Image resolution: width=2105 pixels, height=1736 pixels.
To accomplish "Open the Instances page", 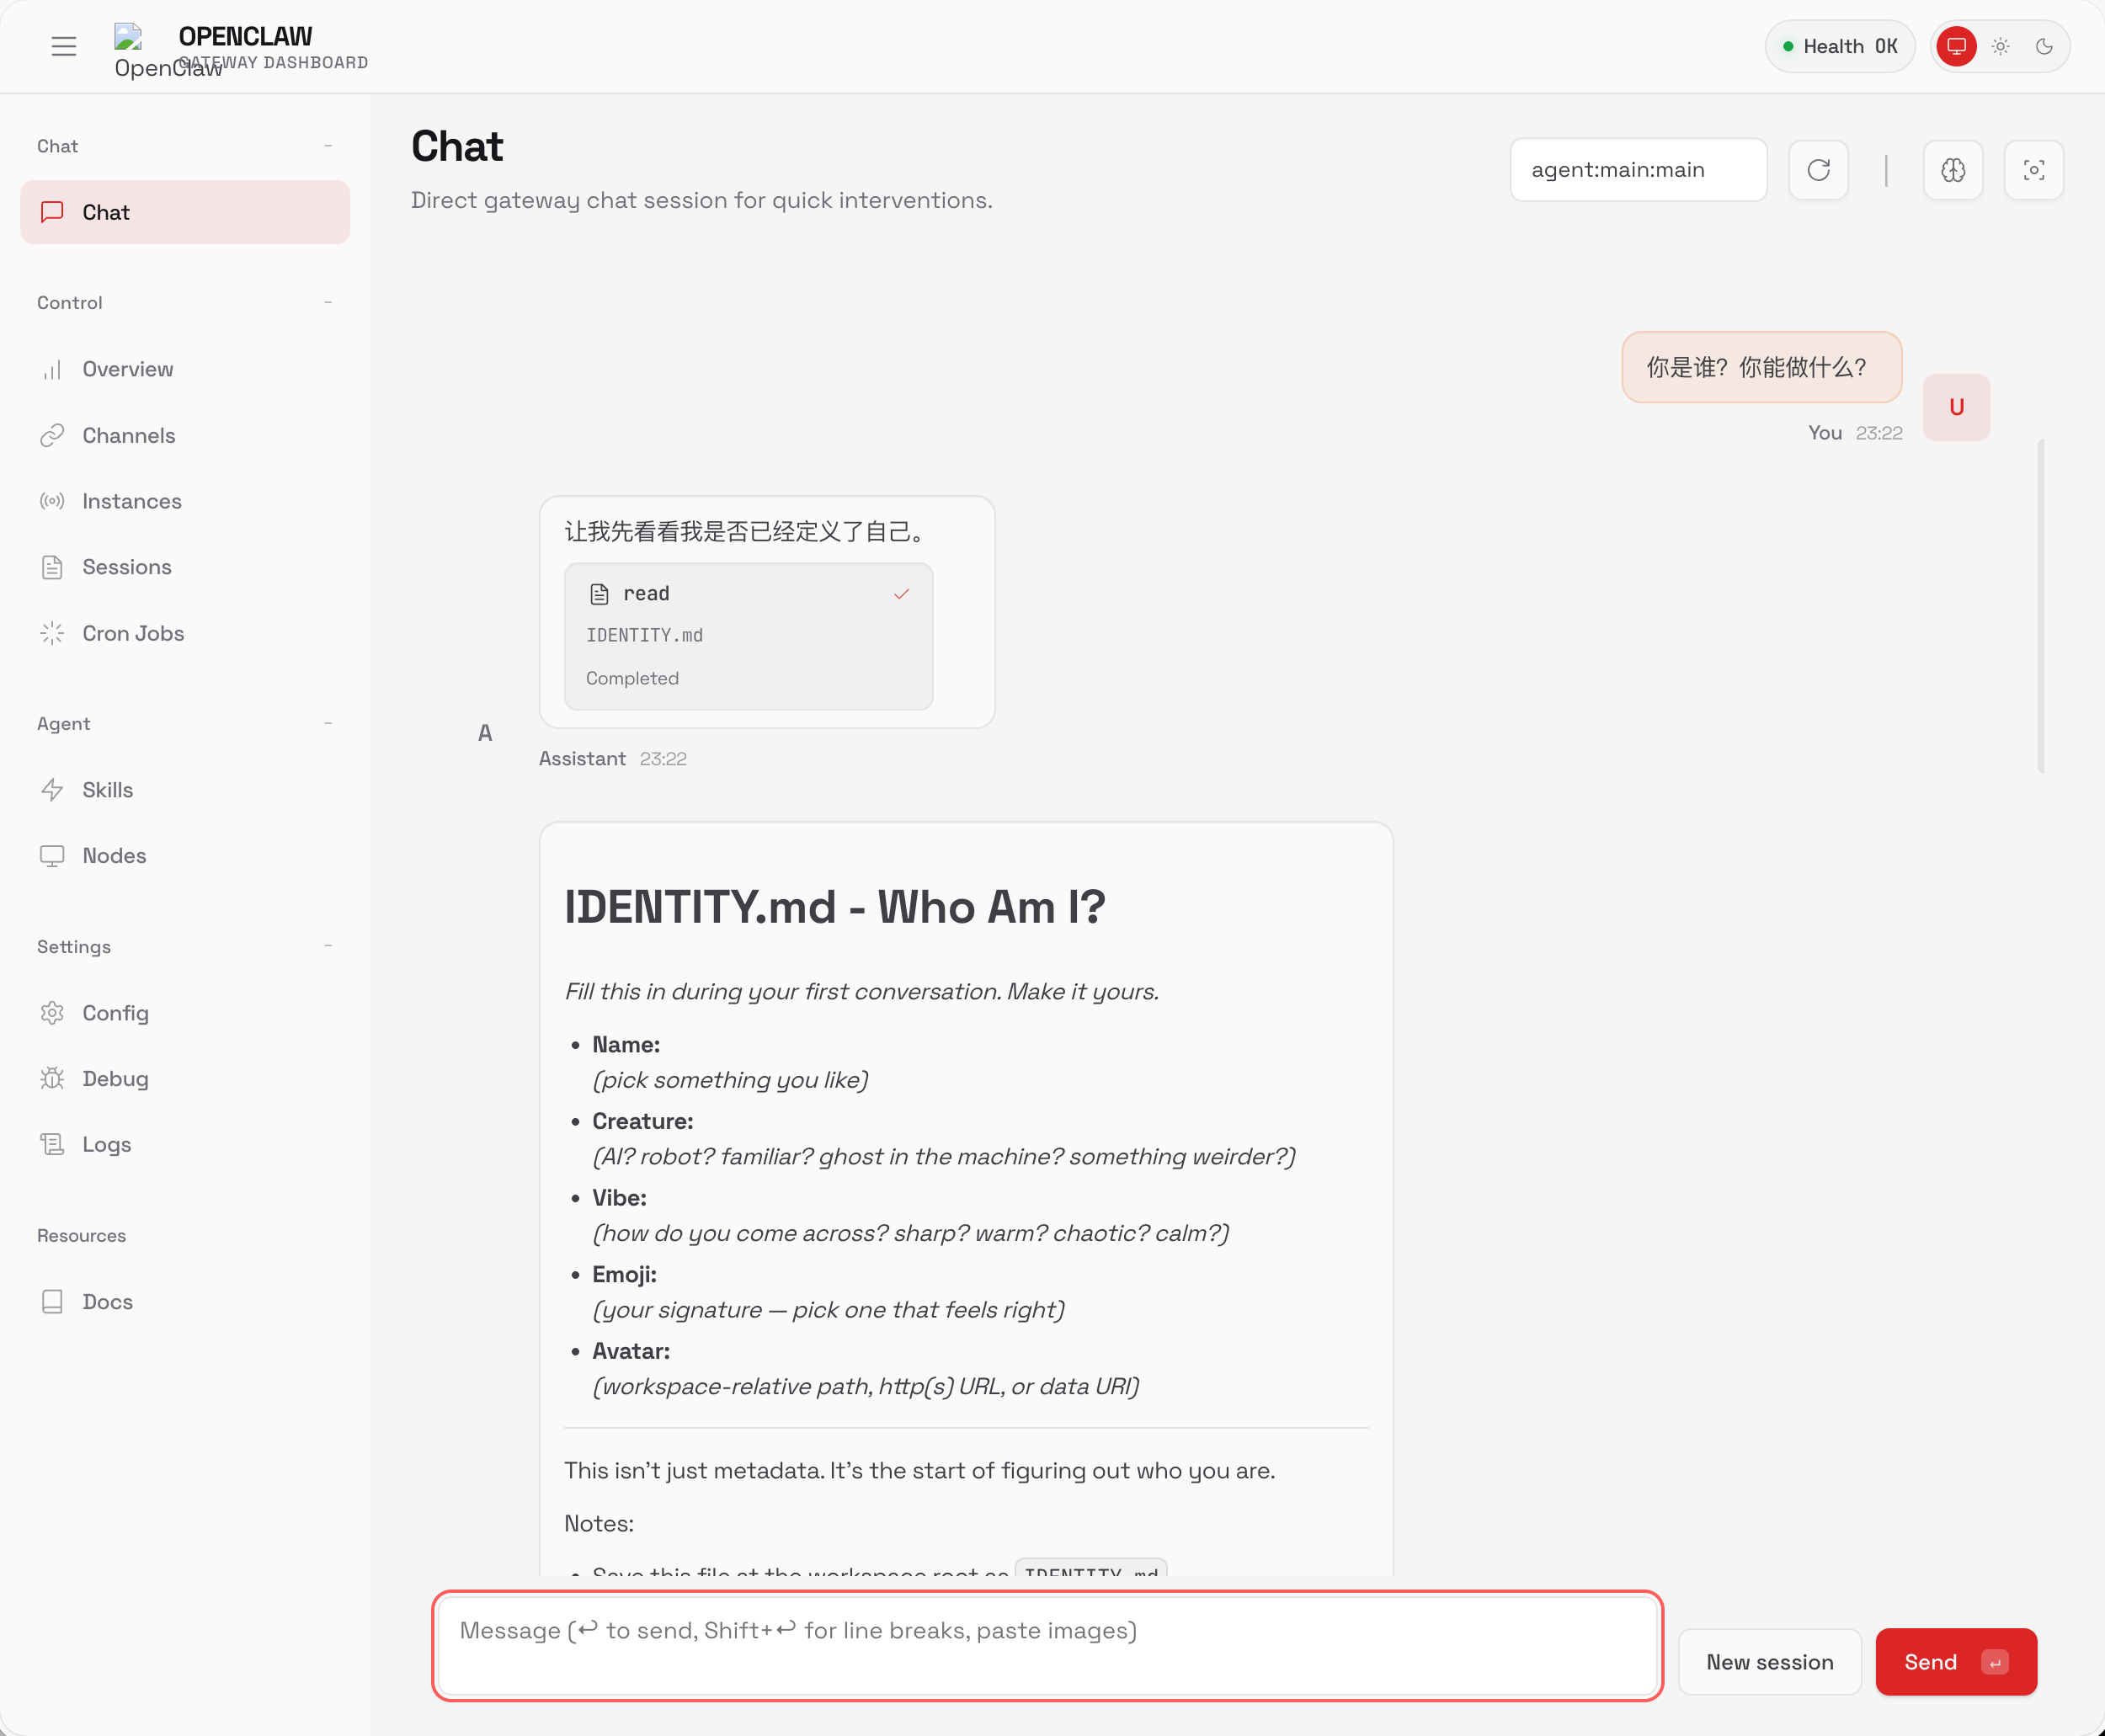I will (131, 501).
